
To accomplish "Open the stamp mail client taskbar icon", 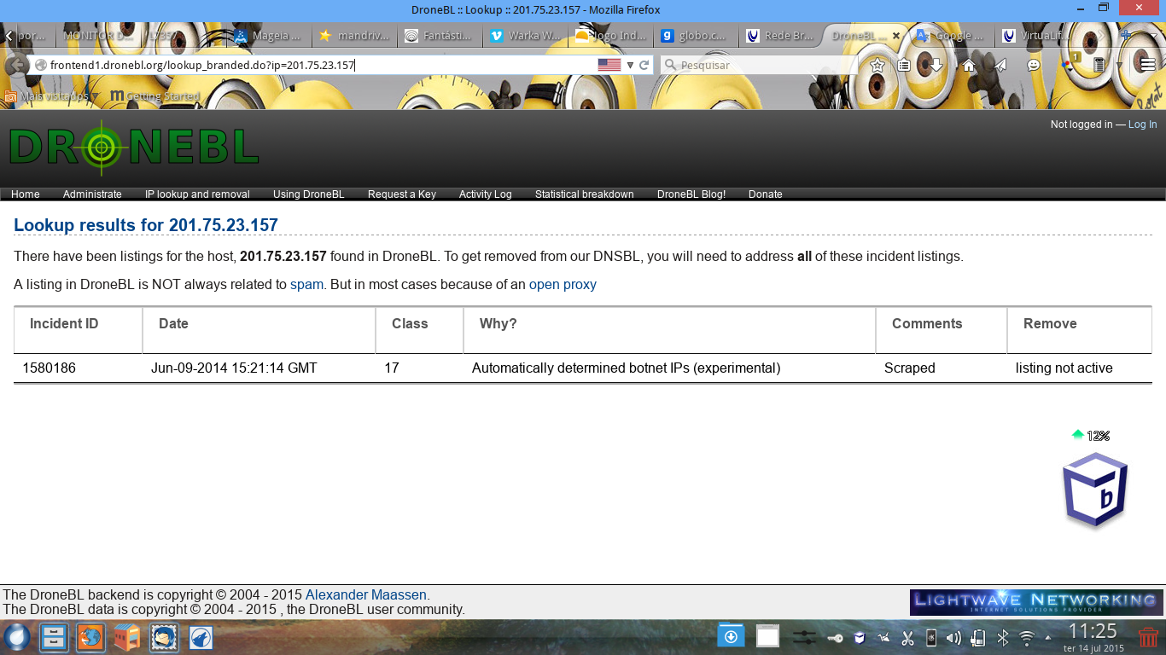I will pyautogui.click(x=164, y=637).
